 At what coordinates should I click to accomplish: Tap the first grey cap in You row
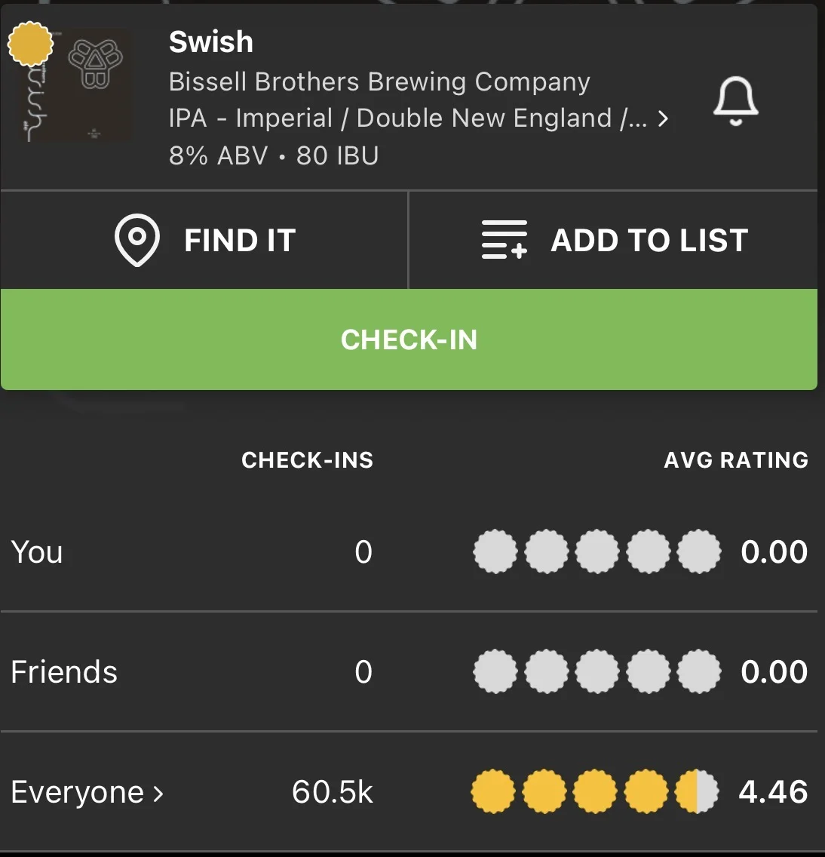(495, 551)
